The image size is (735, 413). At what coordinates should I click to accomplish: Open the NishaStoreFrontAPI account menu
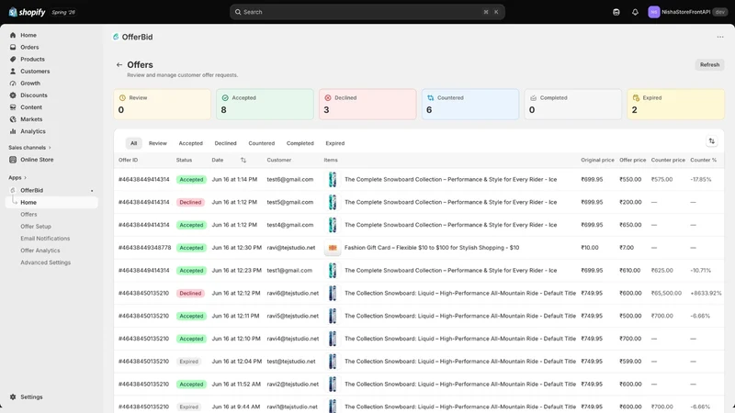687,12
